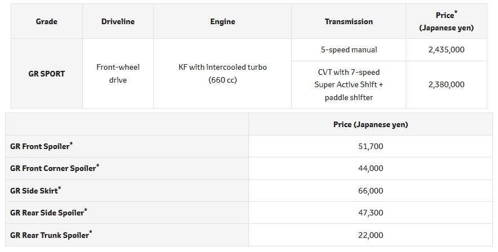The image size is (498, 252).
Task: Click the KF with intercooled turbo cell
Action: point(223,74)
